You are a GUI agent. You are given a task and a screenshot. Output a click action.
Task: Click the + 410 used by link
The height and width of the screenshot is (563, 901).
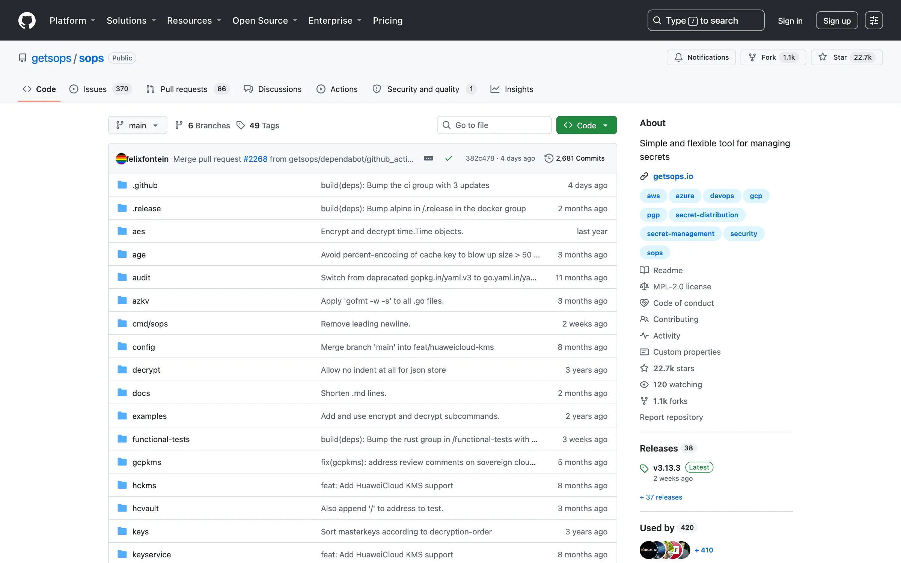click(704, 550)
